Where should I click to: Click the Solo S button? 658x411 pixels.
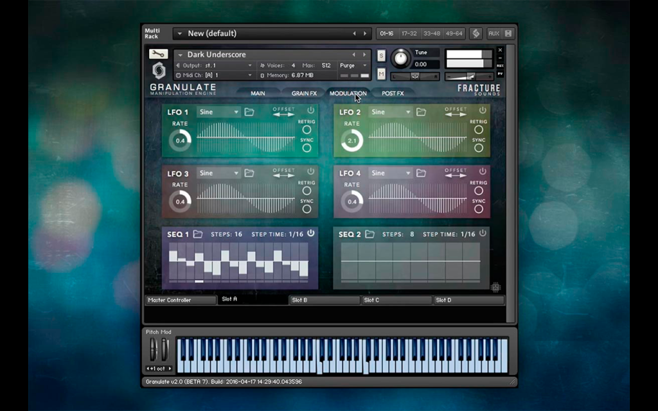381,55
